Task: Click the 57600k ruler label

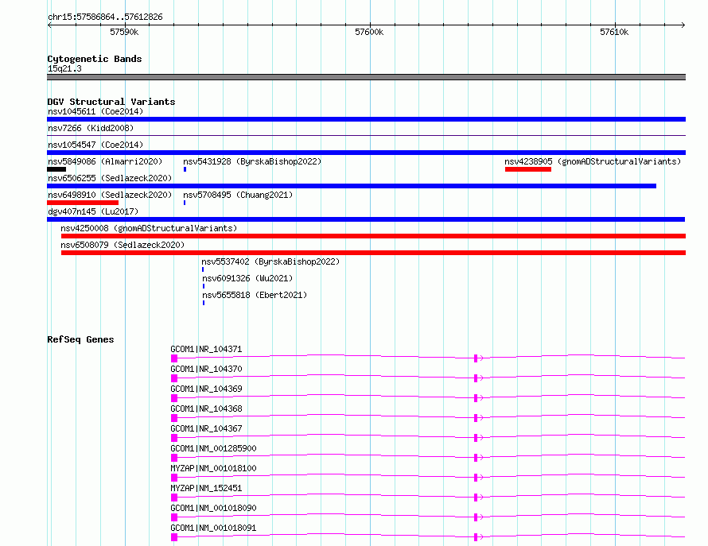Action: (369, 32)
